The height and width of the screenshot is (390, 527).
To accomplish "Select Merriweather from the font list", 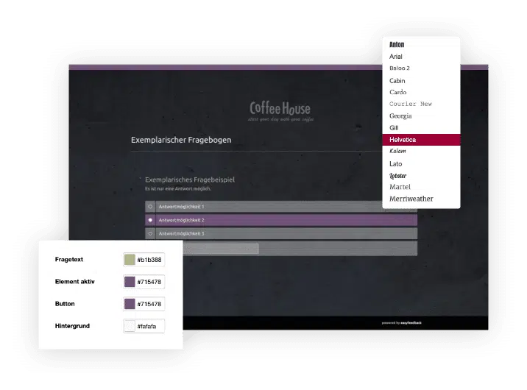I will (411, 199).
